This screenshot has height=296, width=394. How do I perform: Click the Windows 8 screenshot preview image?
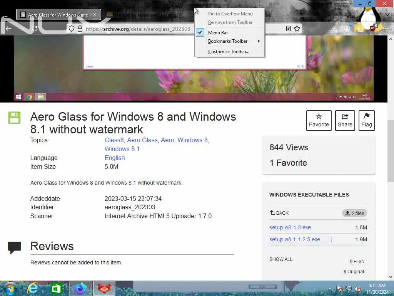[x=194, y=69]
